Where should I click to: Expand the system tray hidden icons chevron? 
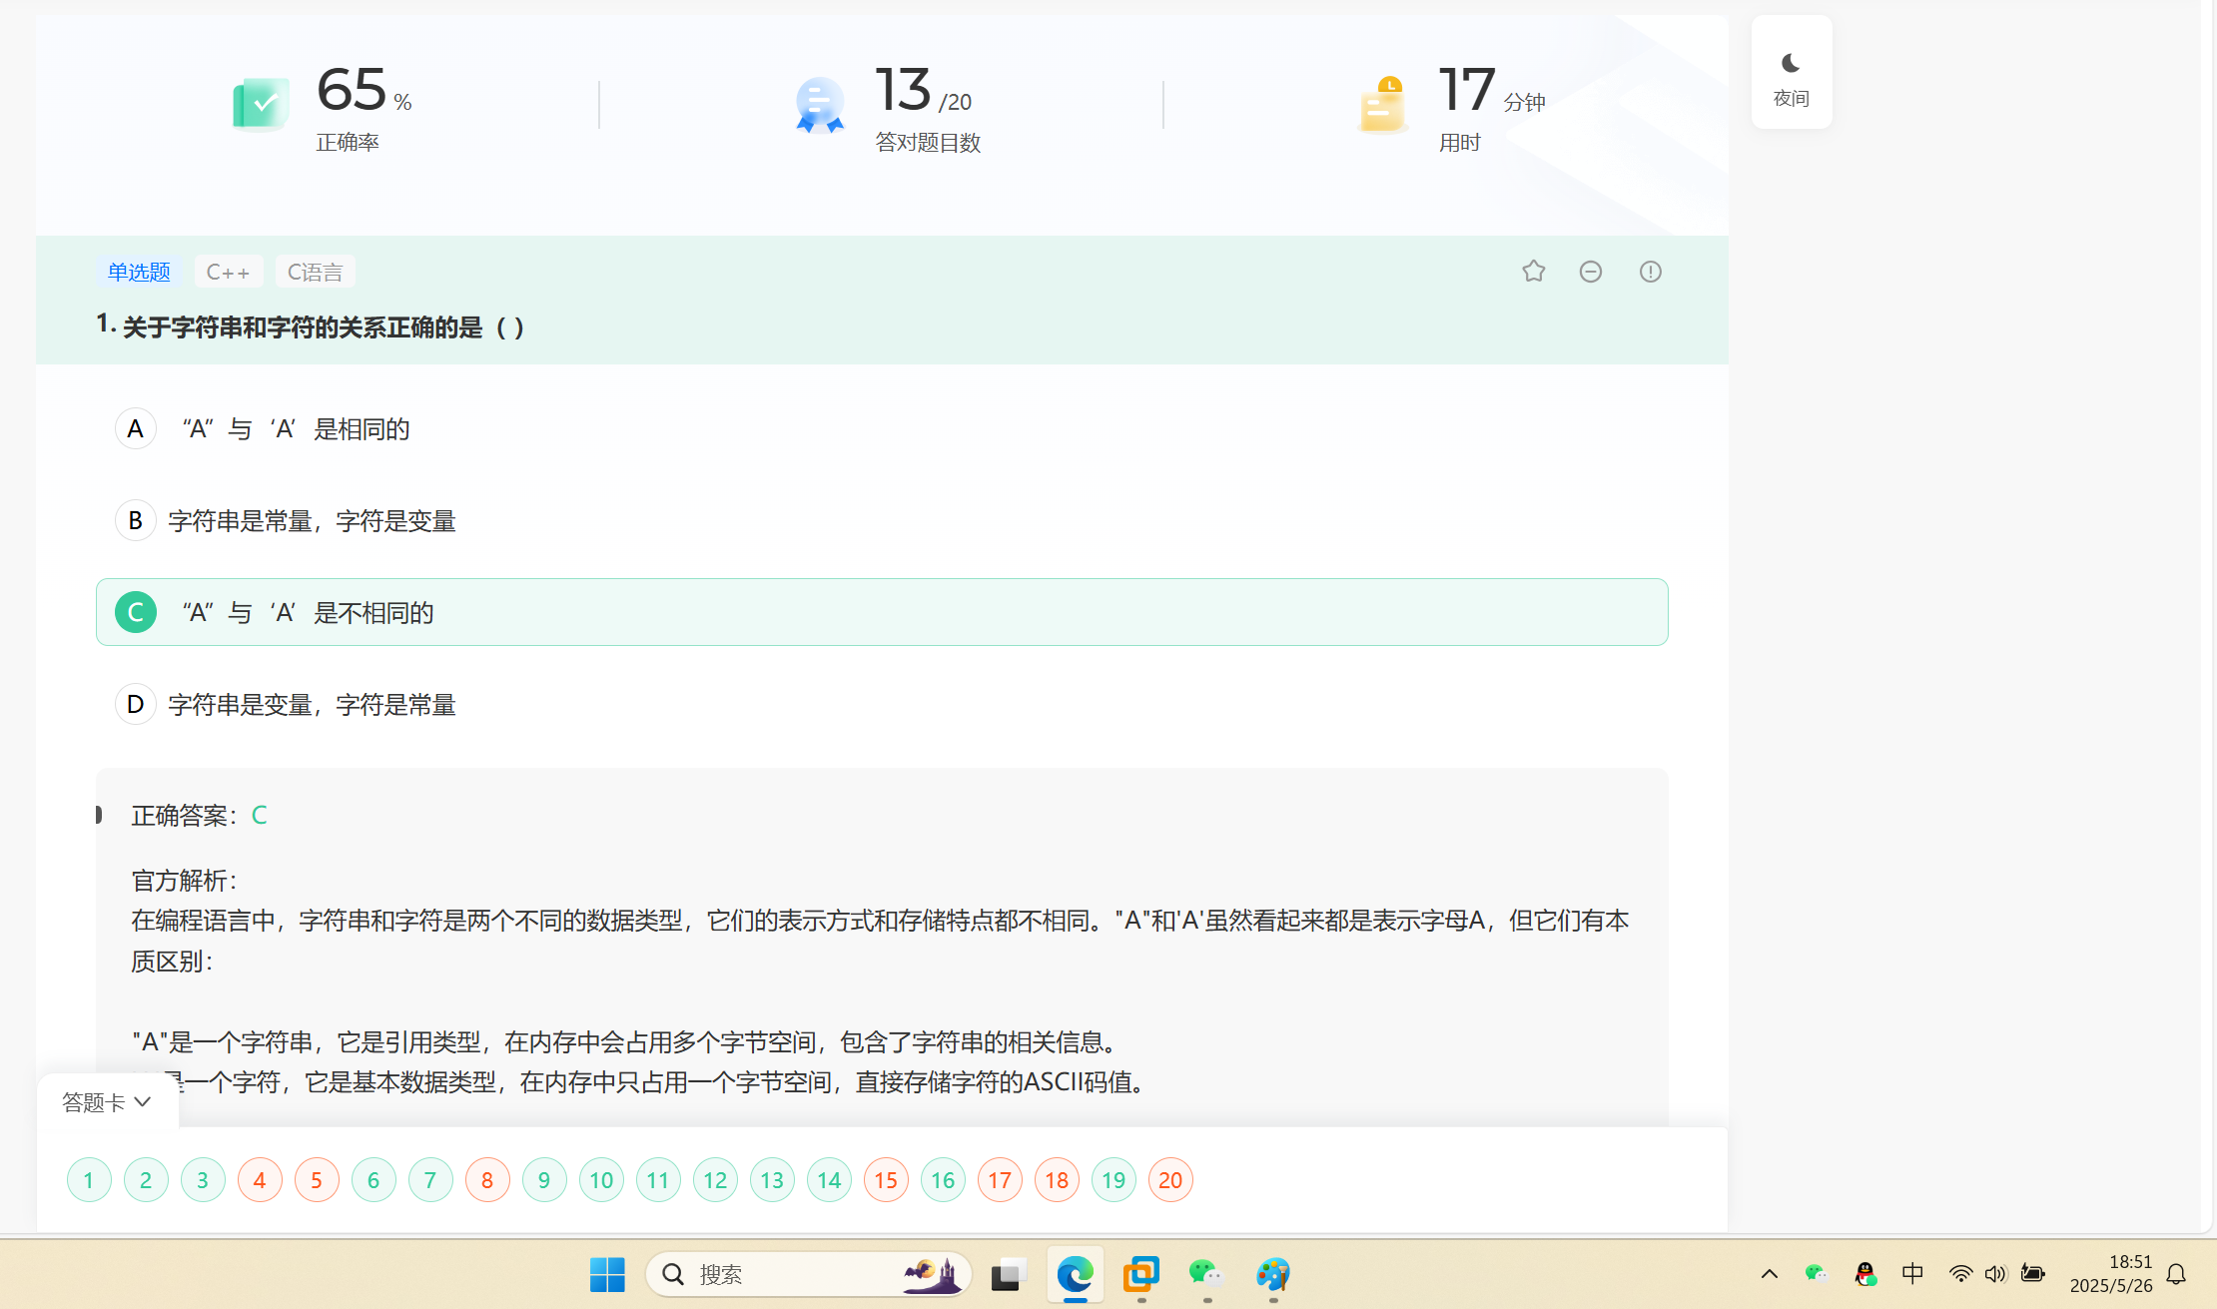1769,1274
